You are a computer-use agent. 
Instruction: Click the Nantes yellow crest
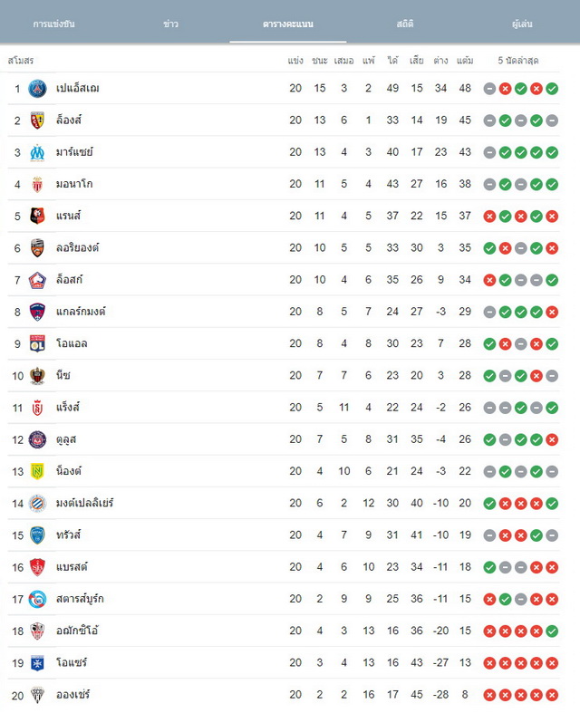(x=37, y=471)
